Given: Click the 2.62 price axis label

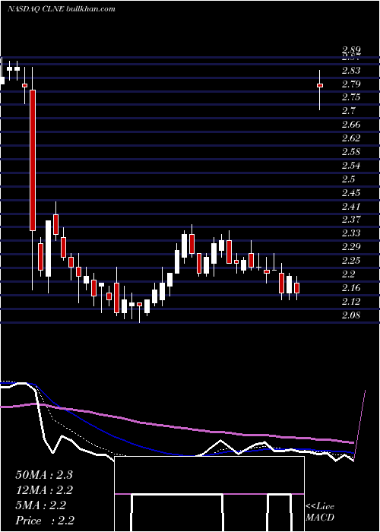Looking at the screenshot, I should [x=351, y=138].
